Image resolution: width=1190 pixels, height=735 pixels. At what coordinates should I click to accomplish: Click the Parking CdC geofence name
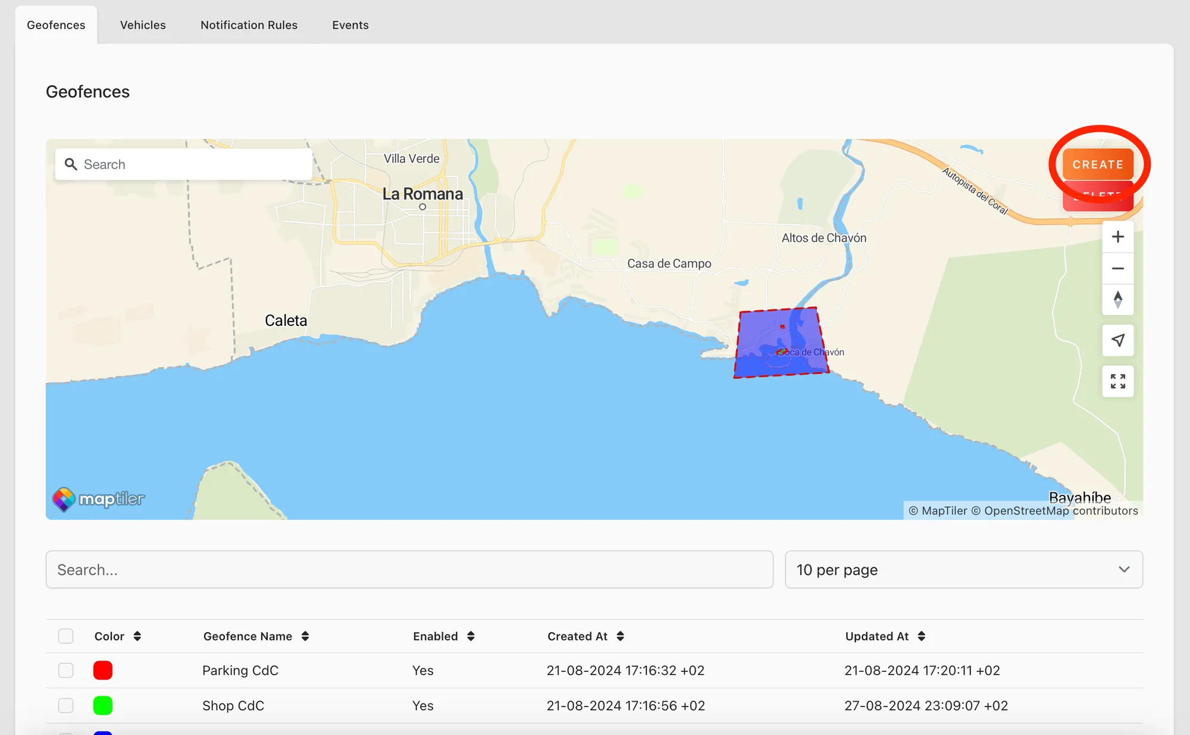pos(240,670)
